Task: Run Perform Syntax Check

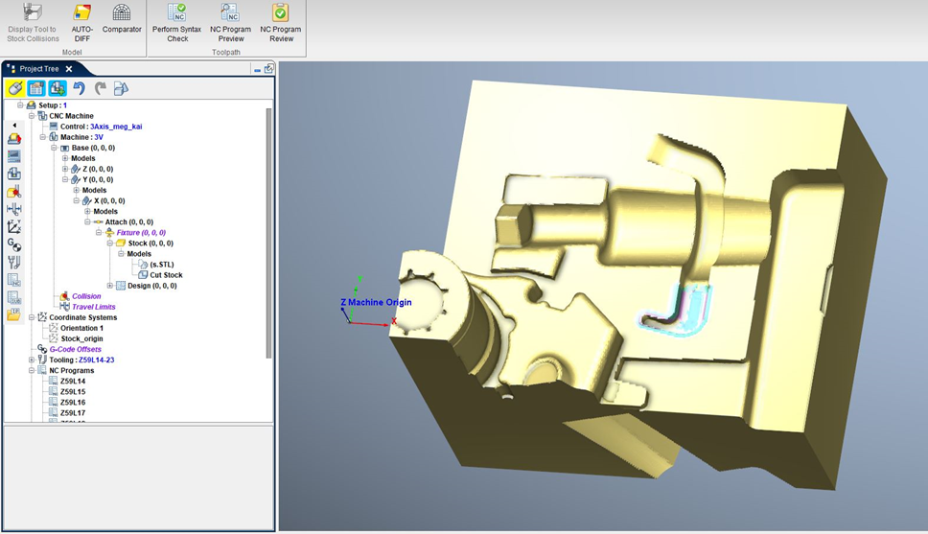Action: click(x=177, y=21)
